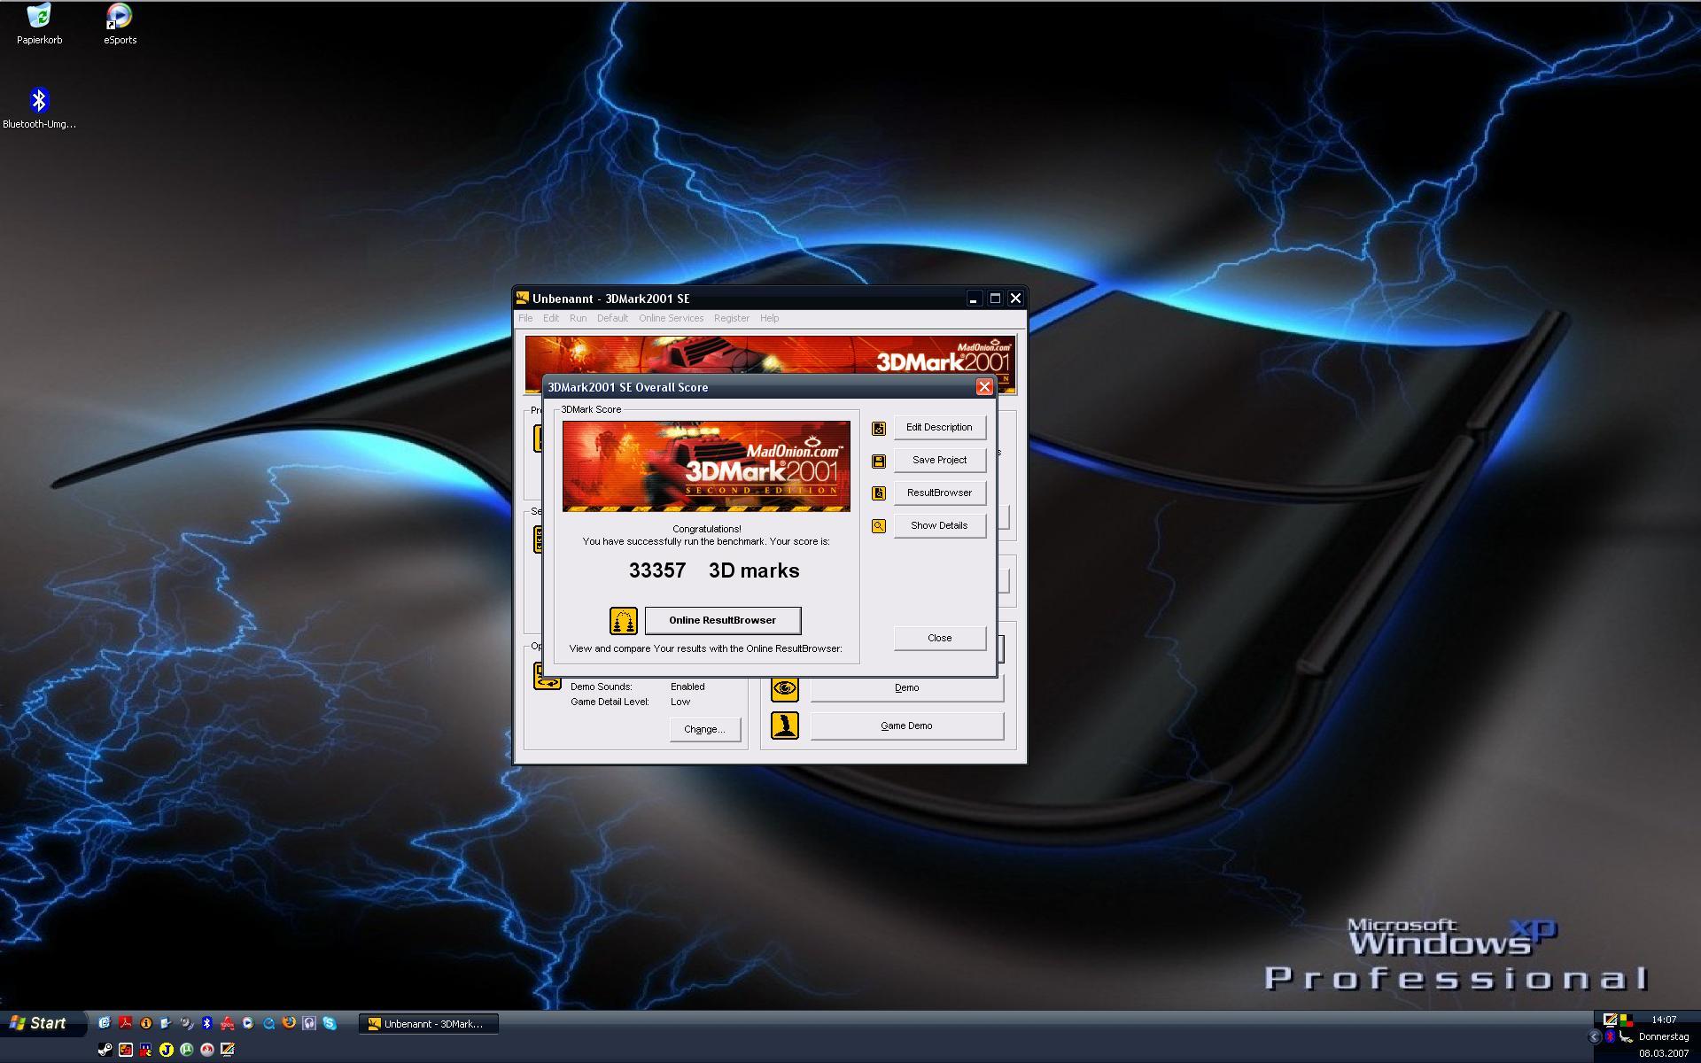This screenshot has width=1701, height=1063.
Task: Click the Show Details magnifier icon
Action: (x=879, y=526)
